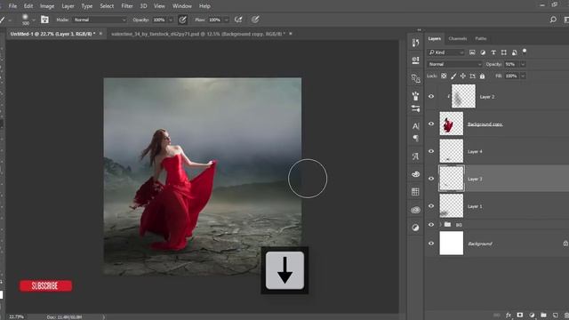569x320 pixels.
Task: Open the Properties panel icon
Action: pos(415,60)
